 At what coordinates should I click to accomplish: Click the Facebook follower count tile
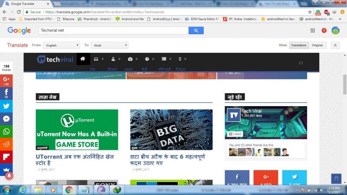tap(237, 178)
